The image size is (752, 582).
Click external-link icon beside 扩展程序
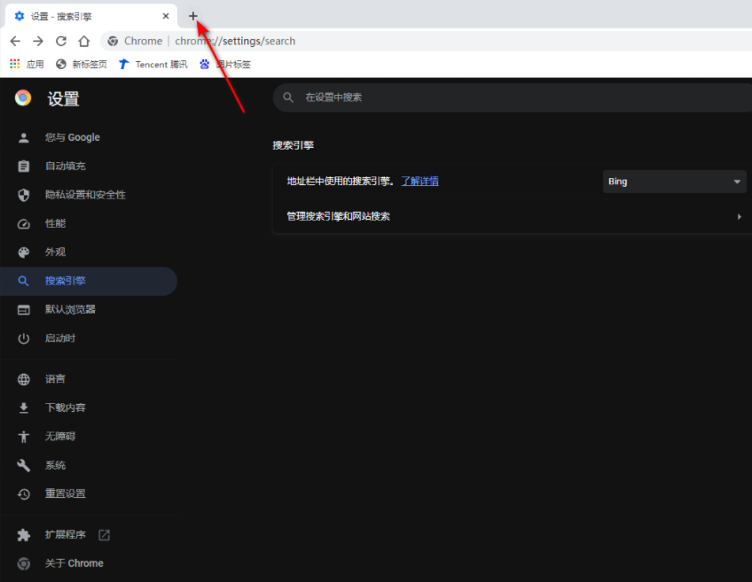point(104,535)
